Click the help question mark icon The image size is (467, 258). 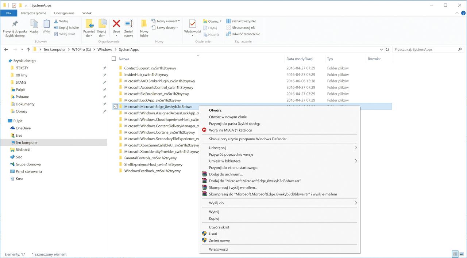(463, 13)
